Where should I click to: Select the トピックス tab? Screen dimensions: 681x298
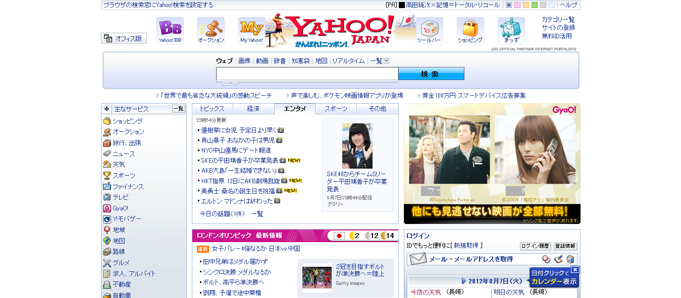pyautogui.click(x=213, y=109)
